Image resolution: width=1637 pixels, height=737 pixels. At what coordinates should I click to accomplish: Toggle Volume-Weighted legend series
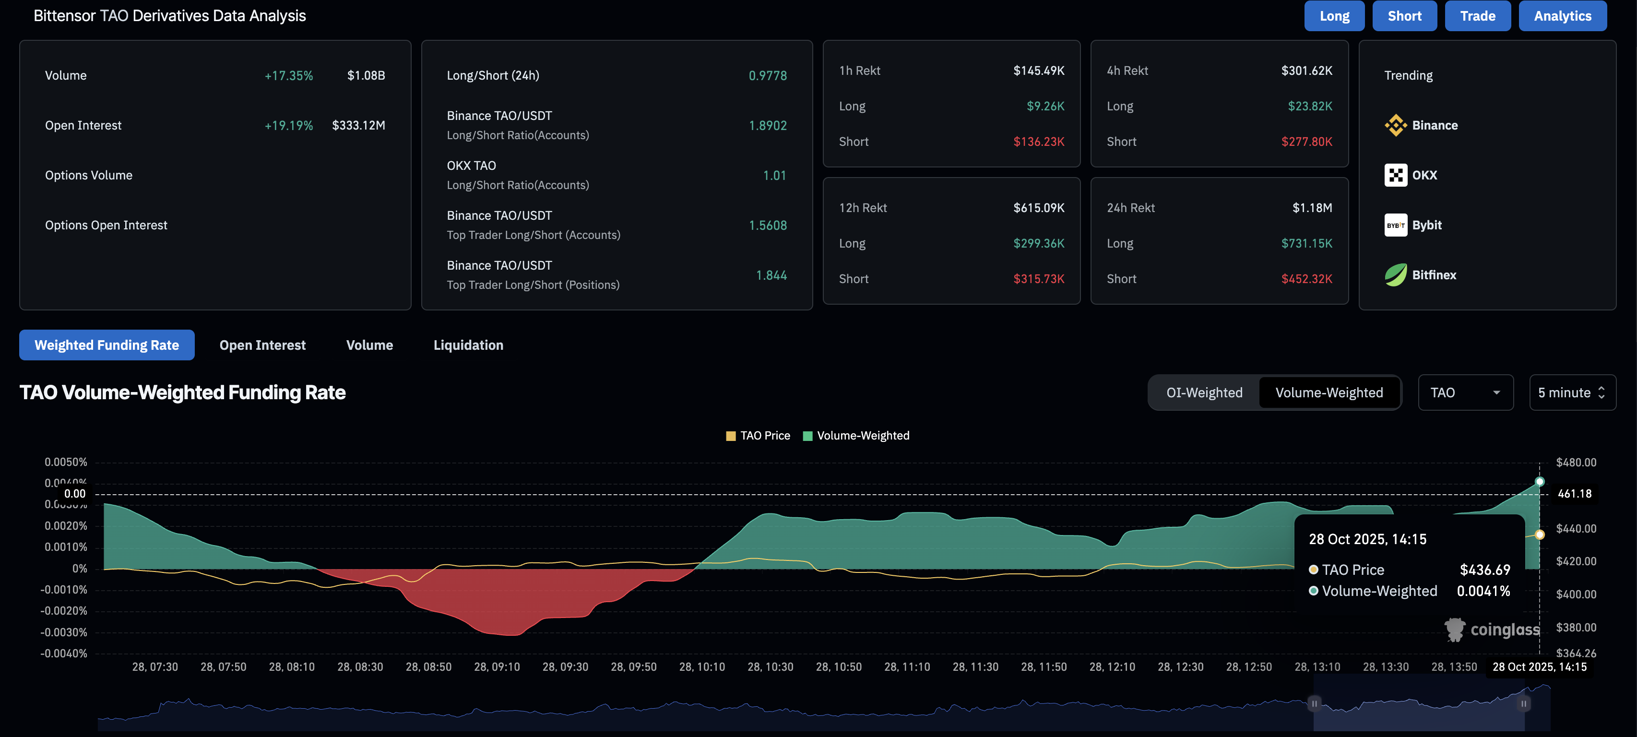click(x=855, y=436)
